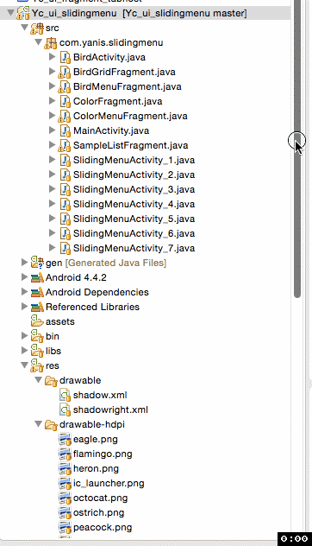This screenshot has height=546, width=312.
Task: Select SlidingMenuActivity_4.java file
Action: (134, 204)
